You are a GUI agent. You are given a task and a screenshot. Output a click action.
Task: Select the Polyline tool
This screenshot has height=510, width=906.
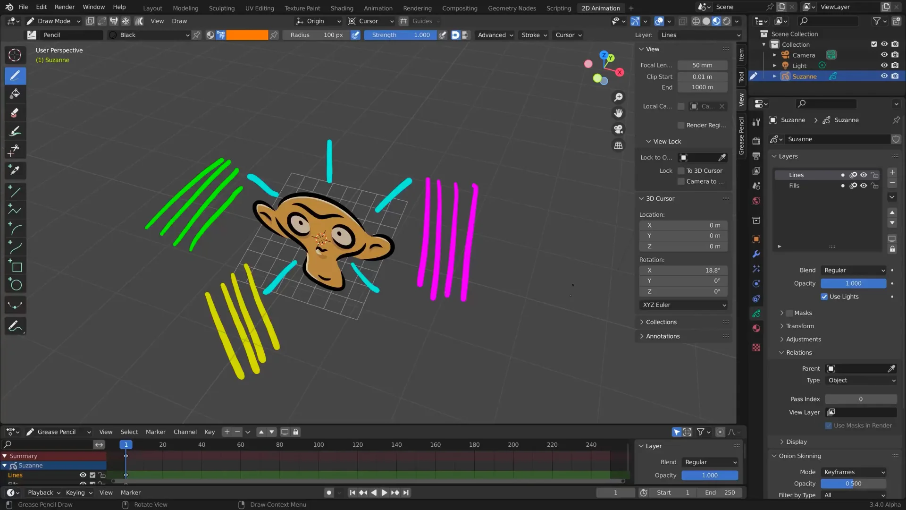click(x=15, y=210)
